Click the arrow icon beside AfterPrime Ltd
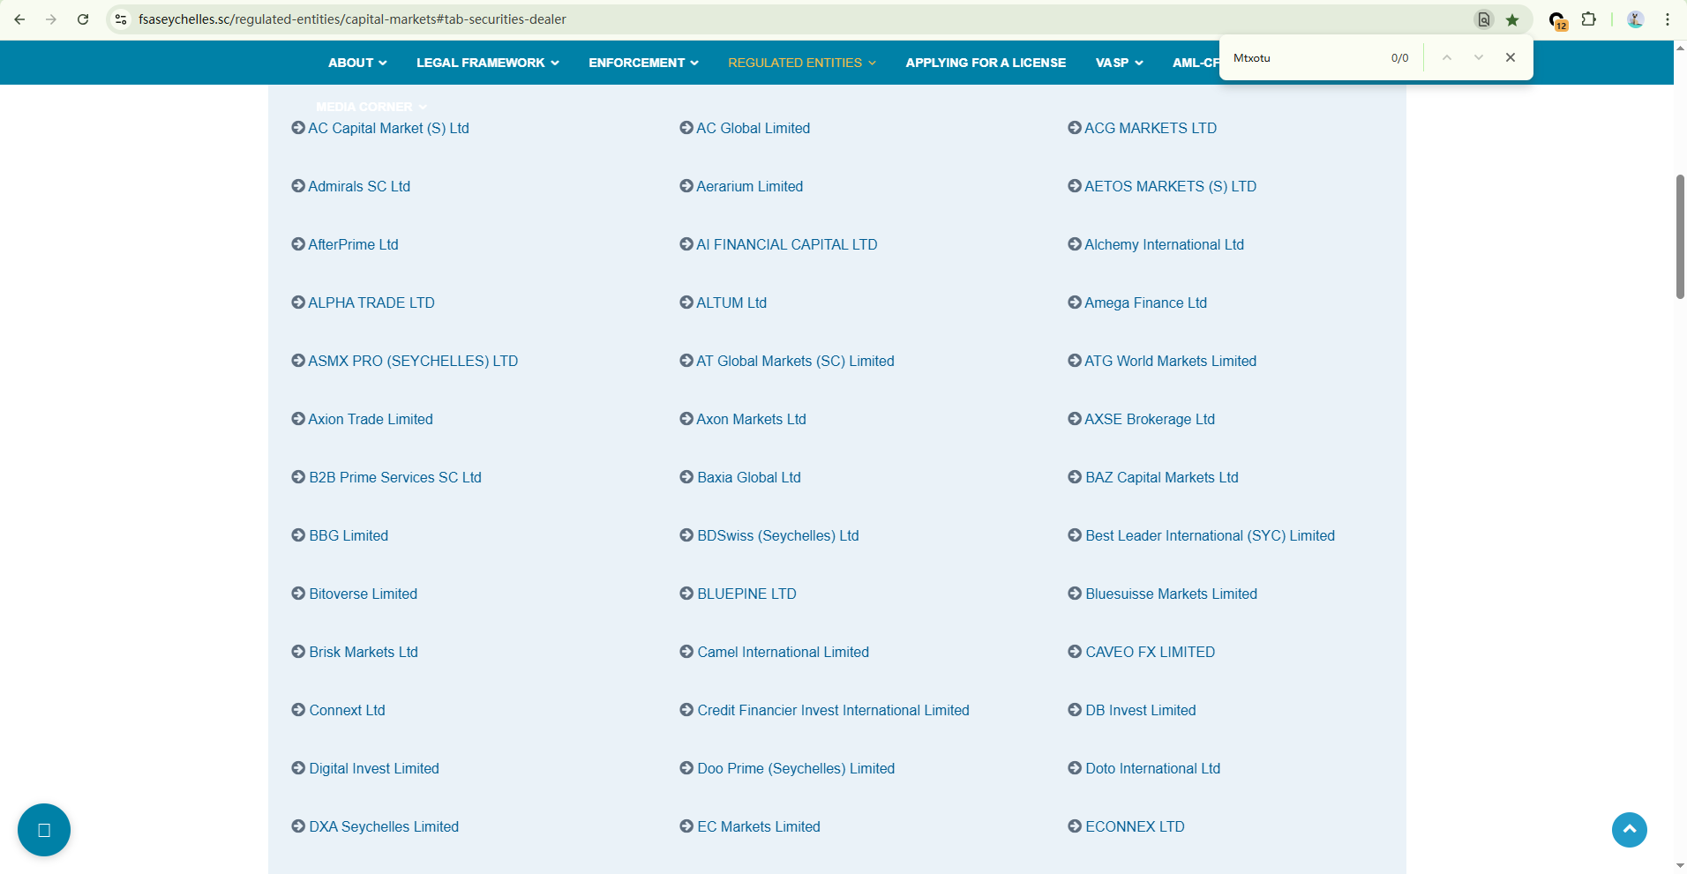This screenshot has height=874, width=1687. click(298, 244)
